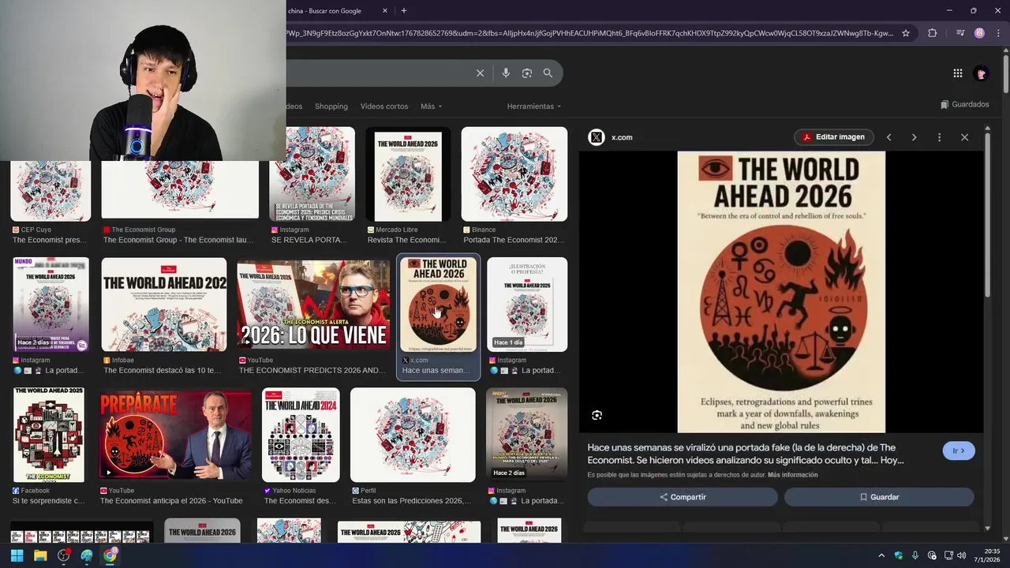Click the Compartir button
Screen dimensions: 1010x568
pyautogui.click(x=683, y=497)
